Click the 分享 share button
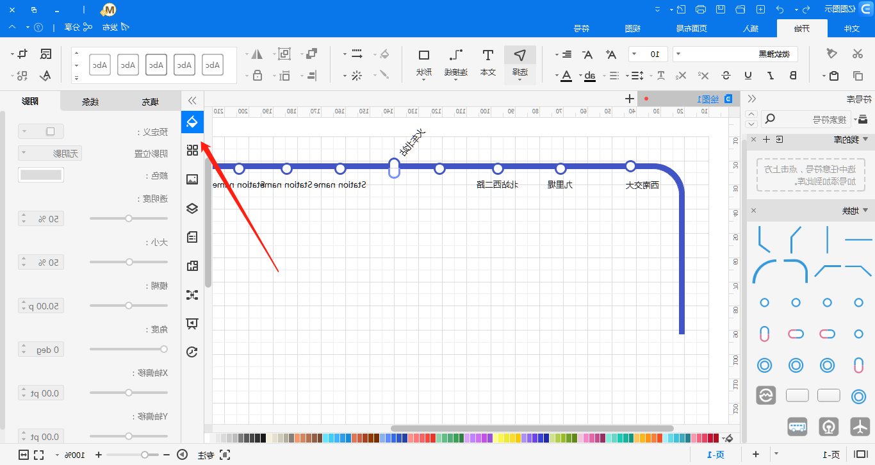This screenshot has height=465, width=875. pyautogui.click(x=77, y=27)
